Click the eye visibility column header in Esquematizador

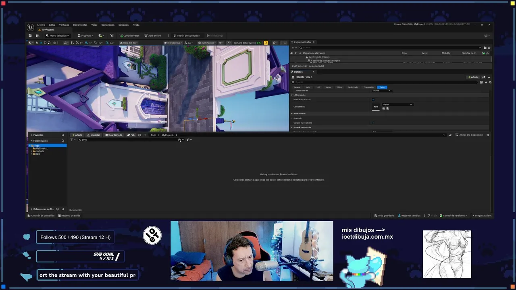[292, 53]
